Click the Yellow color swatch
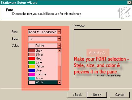132x100 pixels. [32, 66]
